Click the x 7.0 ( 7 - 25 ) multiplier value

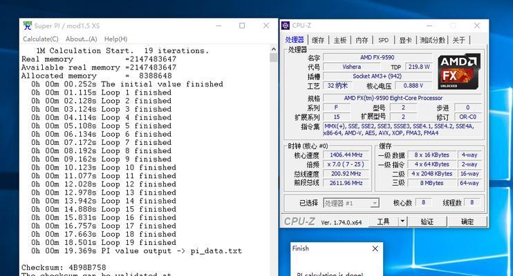pos(346,164)
